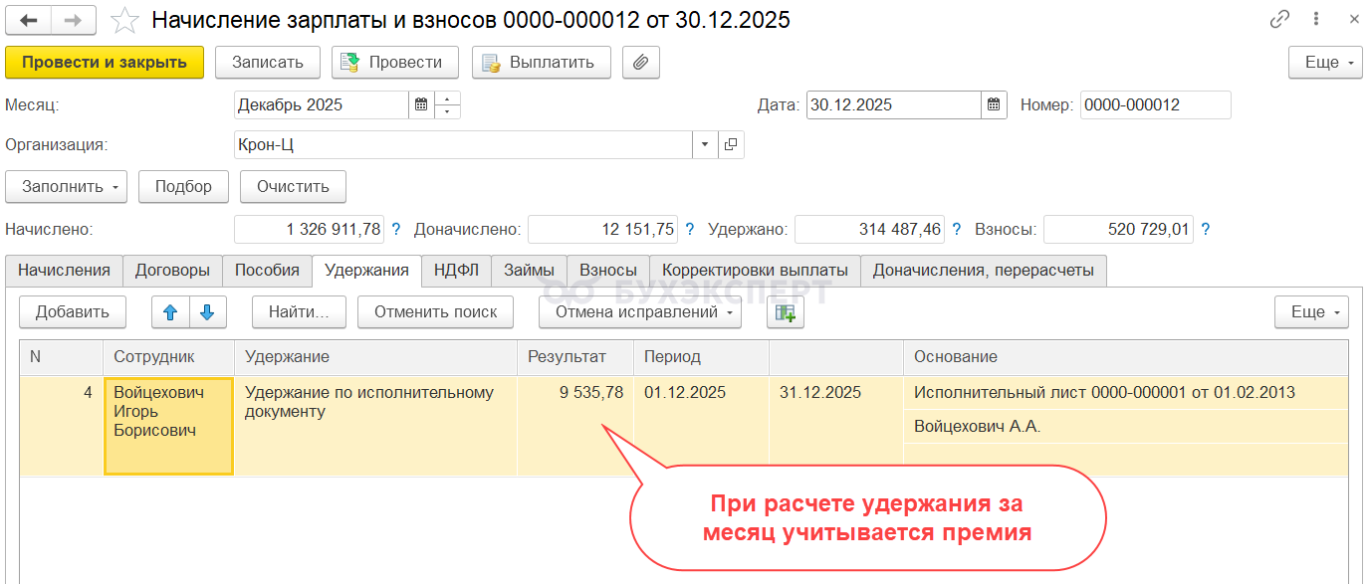Open calendar for Месяц field
The width and height of the screenshot is (1368, 584).
pos(421,104)
